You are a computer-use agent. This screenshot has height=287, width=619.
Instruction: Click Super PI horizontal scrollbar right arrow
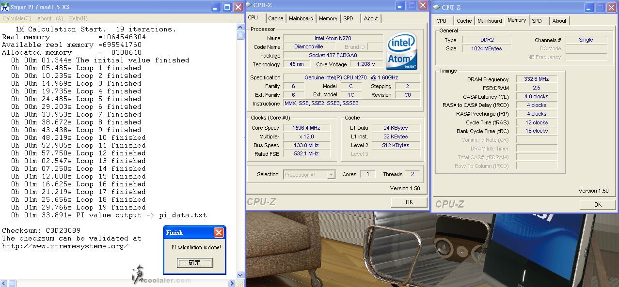click(x=232, y=283)
